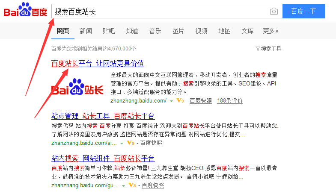Viewport: 336px width, 194px height.
Task: Click the Baidu站长 logo thumbnail
Action: (x=77, y=87)
